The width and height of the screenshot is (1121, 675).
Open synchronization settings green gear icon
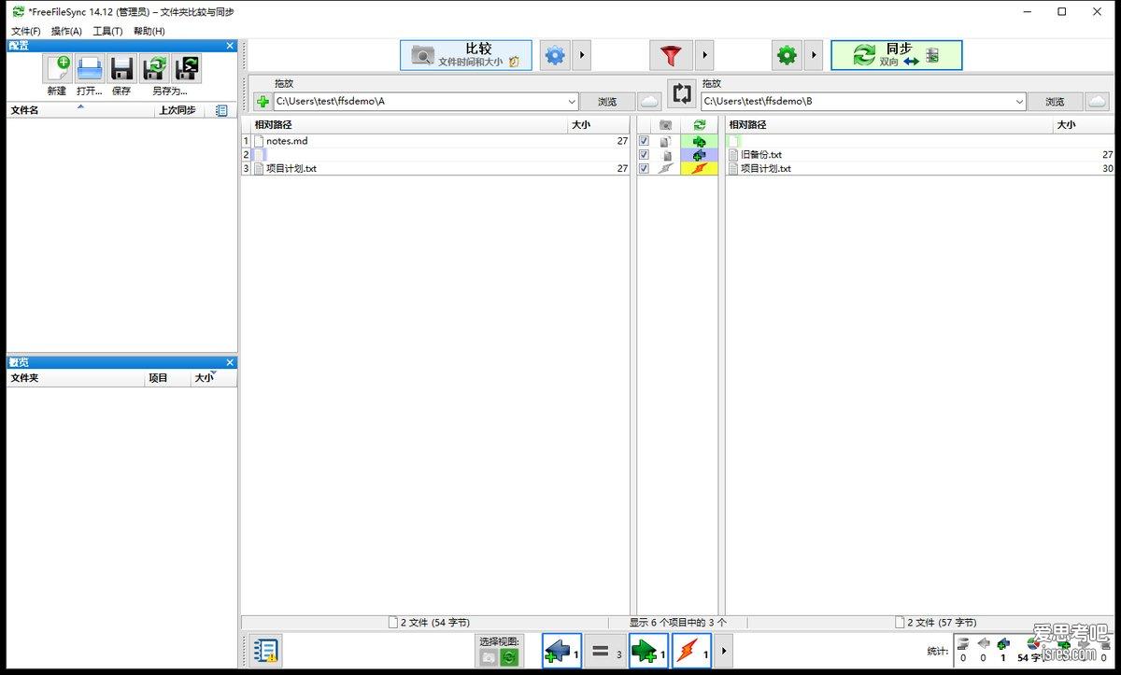tap(787, 56)
